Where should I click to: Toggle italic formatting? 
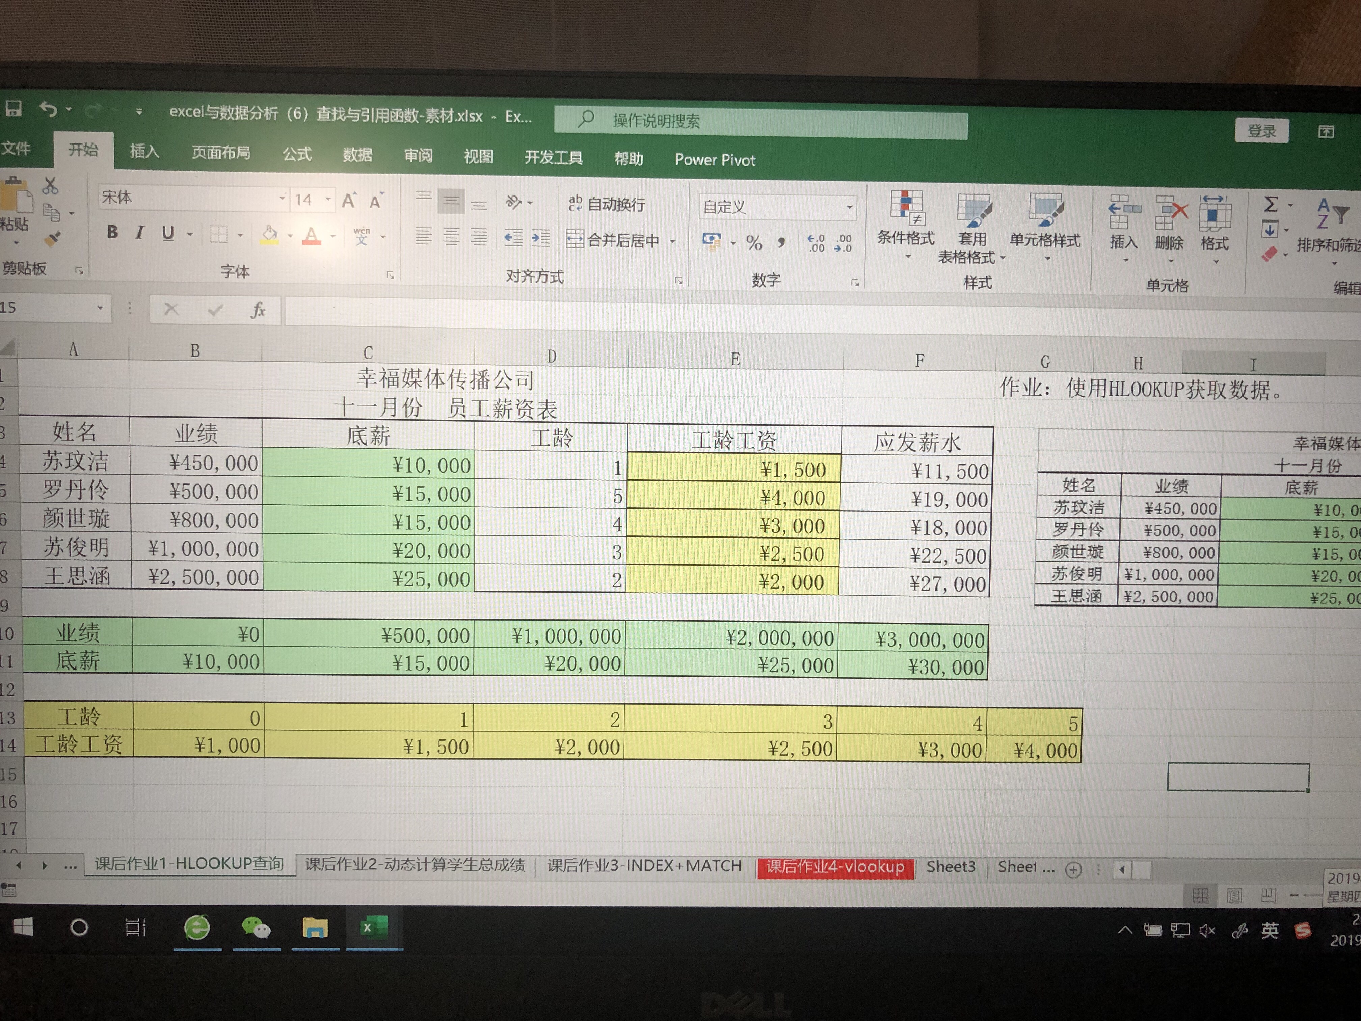(140, 233)
